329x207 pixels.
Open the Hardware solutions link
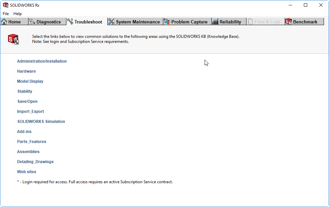click(26, 71)
